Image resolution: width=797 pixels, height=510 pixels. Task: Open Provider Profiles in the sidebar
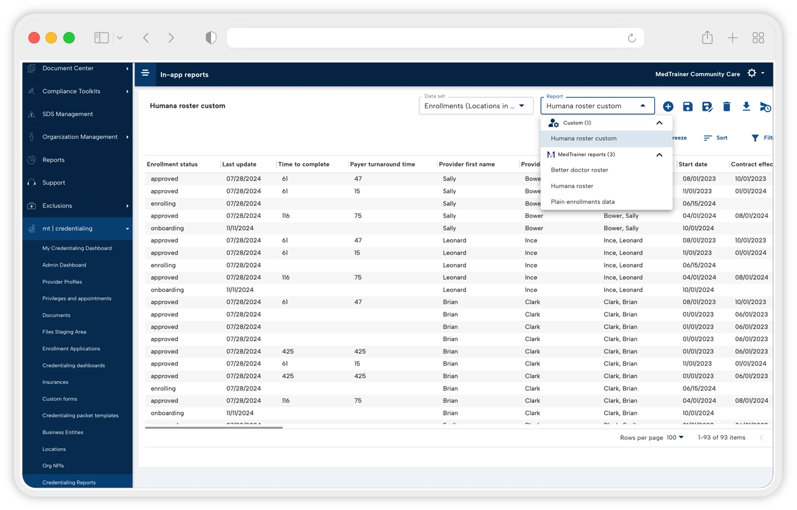62,282
